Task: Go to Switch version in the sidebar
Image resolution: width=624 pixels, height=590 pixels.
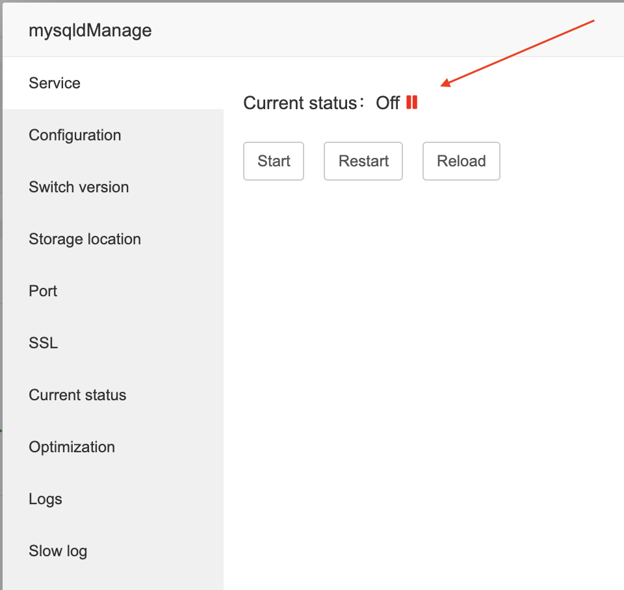Action: [x=79, y=187]
